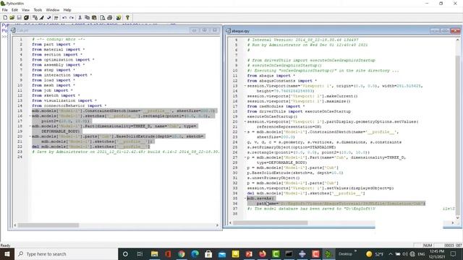463x260 pixels.
Task: Click the abaqus.rpy horizontal scrollbar thumb
Action: [x=270, y=223]
